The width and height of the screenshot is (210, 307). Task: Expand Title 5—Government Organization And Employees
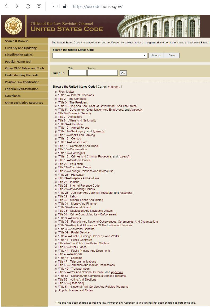click(56, 110)
